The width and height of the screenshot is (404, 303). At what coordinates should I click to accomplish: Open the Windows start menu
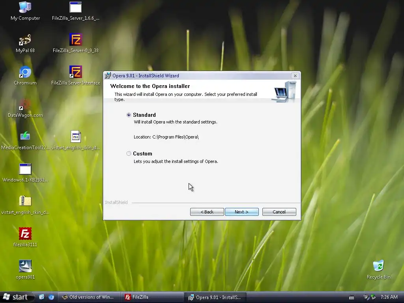(x=17, y=297)
